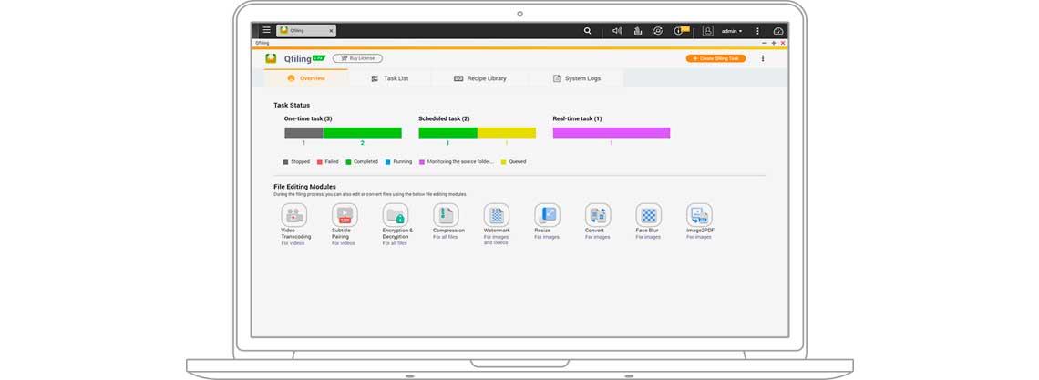
Task: Open the Convert module
Action: click(598, 216)
